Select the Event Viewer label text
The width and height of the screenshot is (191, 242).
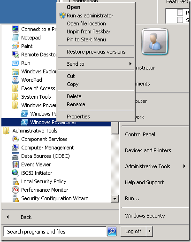point(36,164)
